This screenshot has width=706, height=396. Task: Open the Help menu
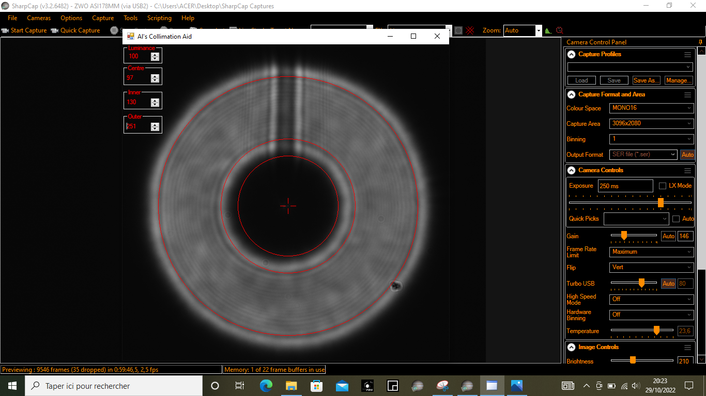coord(188,18)
